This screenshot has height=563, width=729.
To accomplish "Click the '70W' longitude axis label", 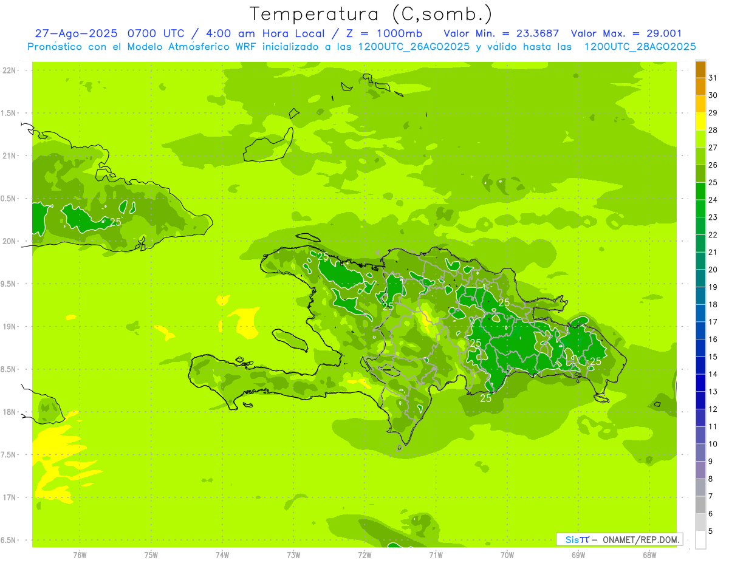I will 507,554.
